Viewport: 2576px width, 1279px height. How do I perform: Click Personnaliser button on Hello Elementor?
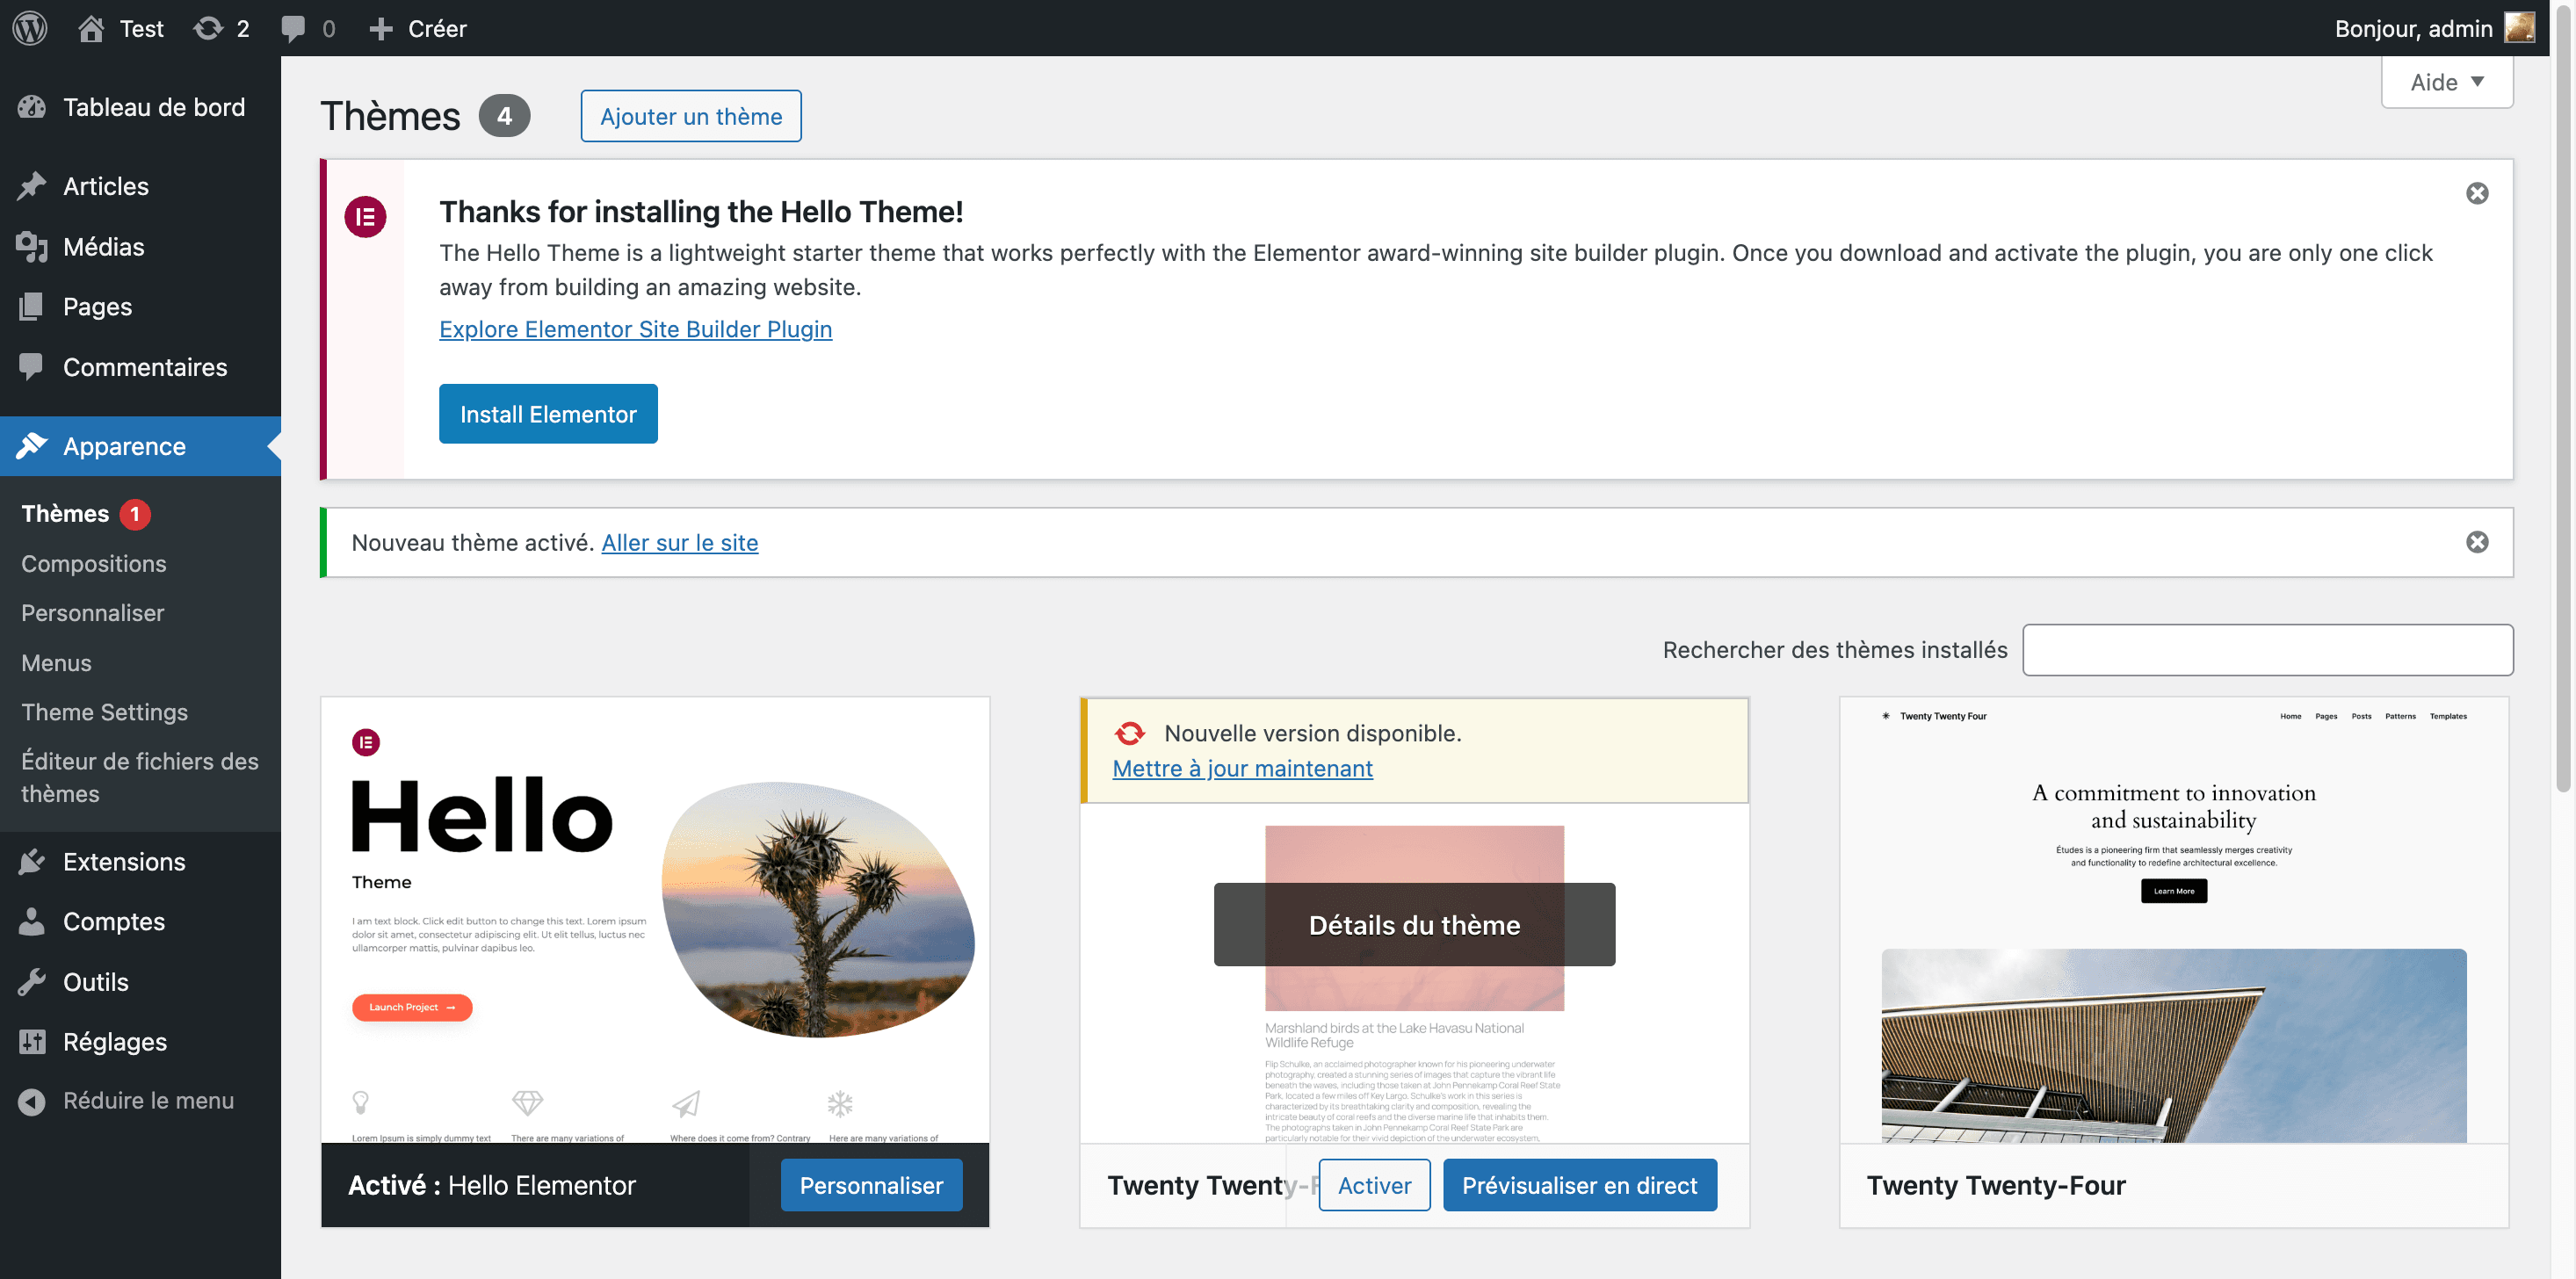(871, 1185)
